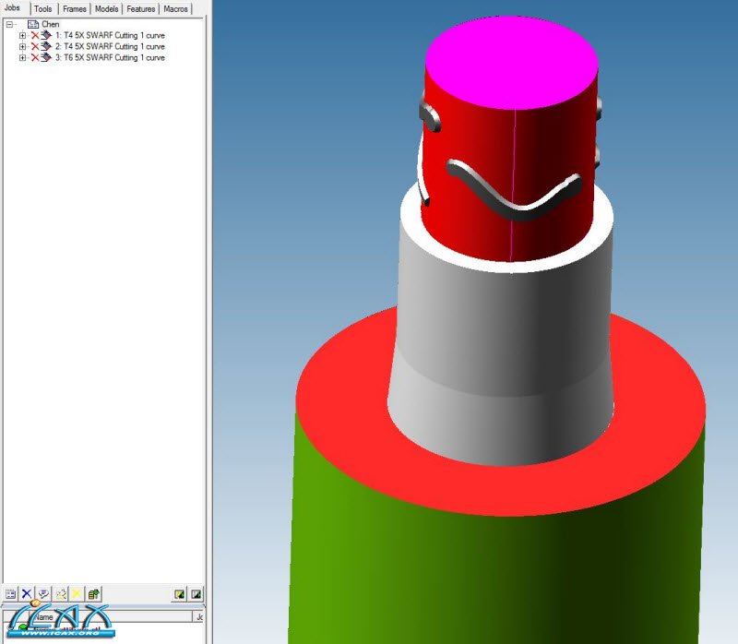Click the gray-black shaded panel icon
The image size is (738, 644).
tap(196, 594)
